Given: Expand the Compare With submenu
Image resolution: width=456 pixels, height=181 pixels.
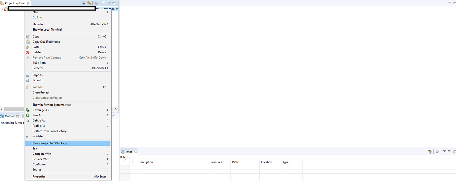Looking at the screenshot, I should [68, 154].
